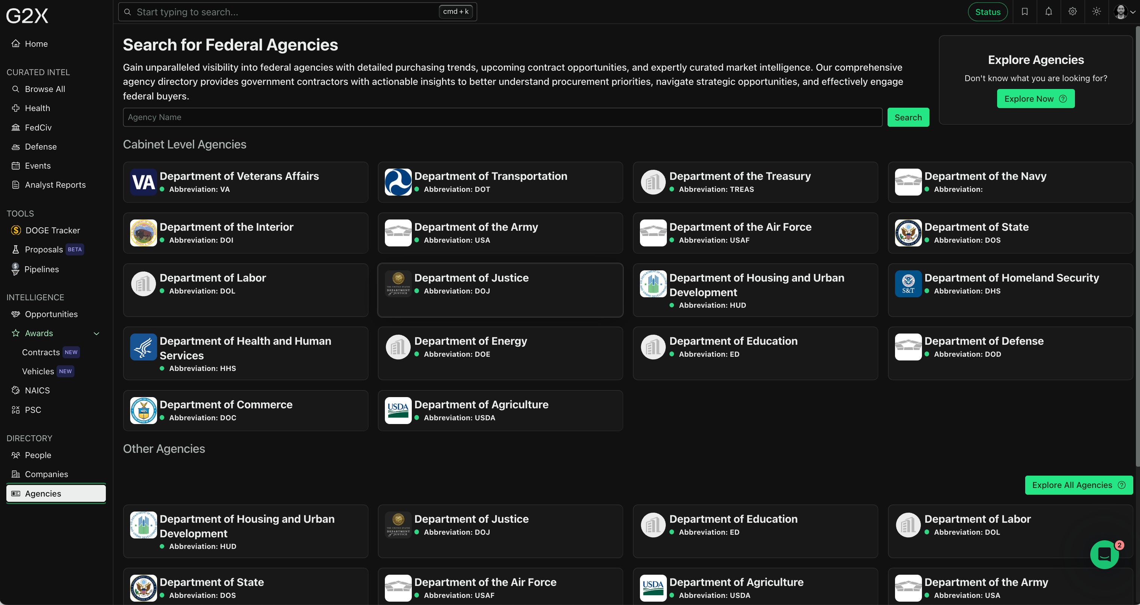The height and width of the screenshot is (605, 1140).
Task: Click the page vertical scrollbar
Action: click(1137, 246)
